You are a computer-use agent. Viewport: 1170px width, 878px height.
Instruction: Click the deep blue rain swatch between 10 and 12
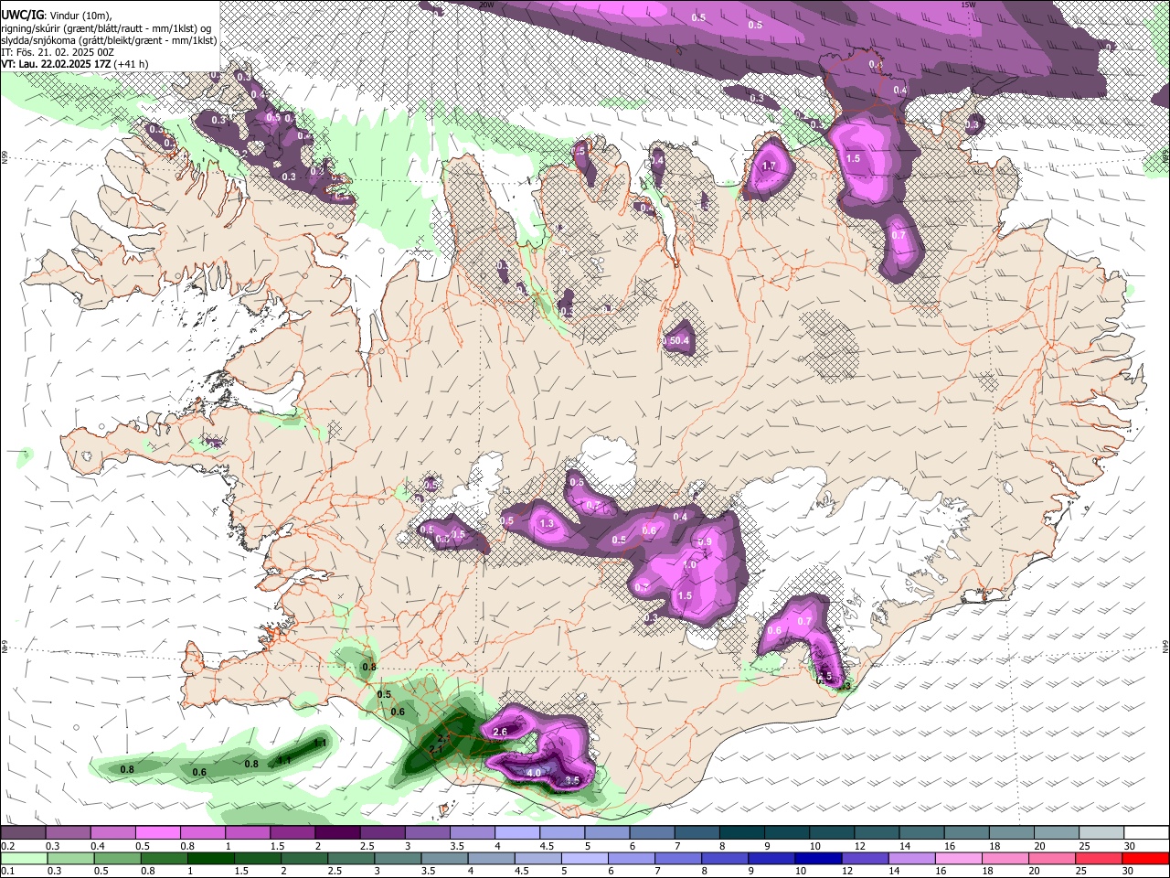click(x=819, y=858)
